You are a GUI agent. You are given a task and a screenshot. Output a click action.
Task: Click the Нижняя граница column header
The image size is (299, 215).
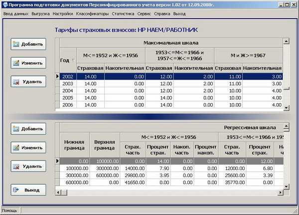(x=74, y=145)
